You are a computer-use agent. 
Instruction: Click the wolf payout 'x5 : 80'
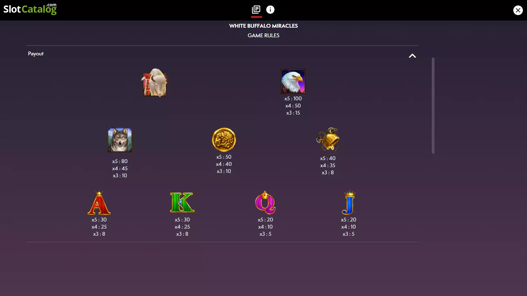(120, 161)
